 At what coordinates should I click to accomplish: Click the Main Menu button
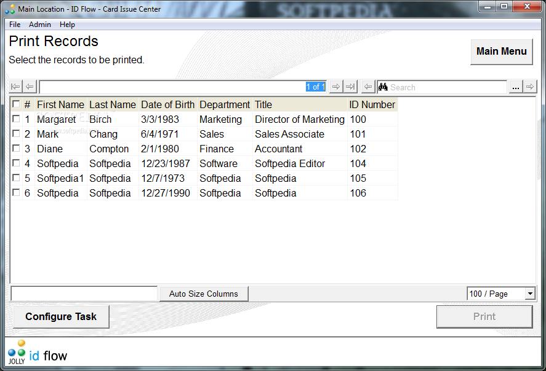click(502, 52)
